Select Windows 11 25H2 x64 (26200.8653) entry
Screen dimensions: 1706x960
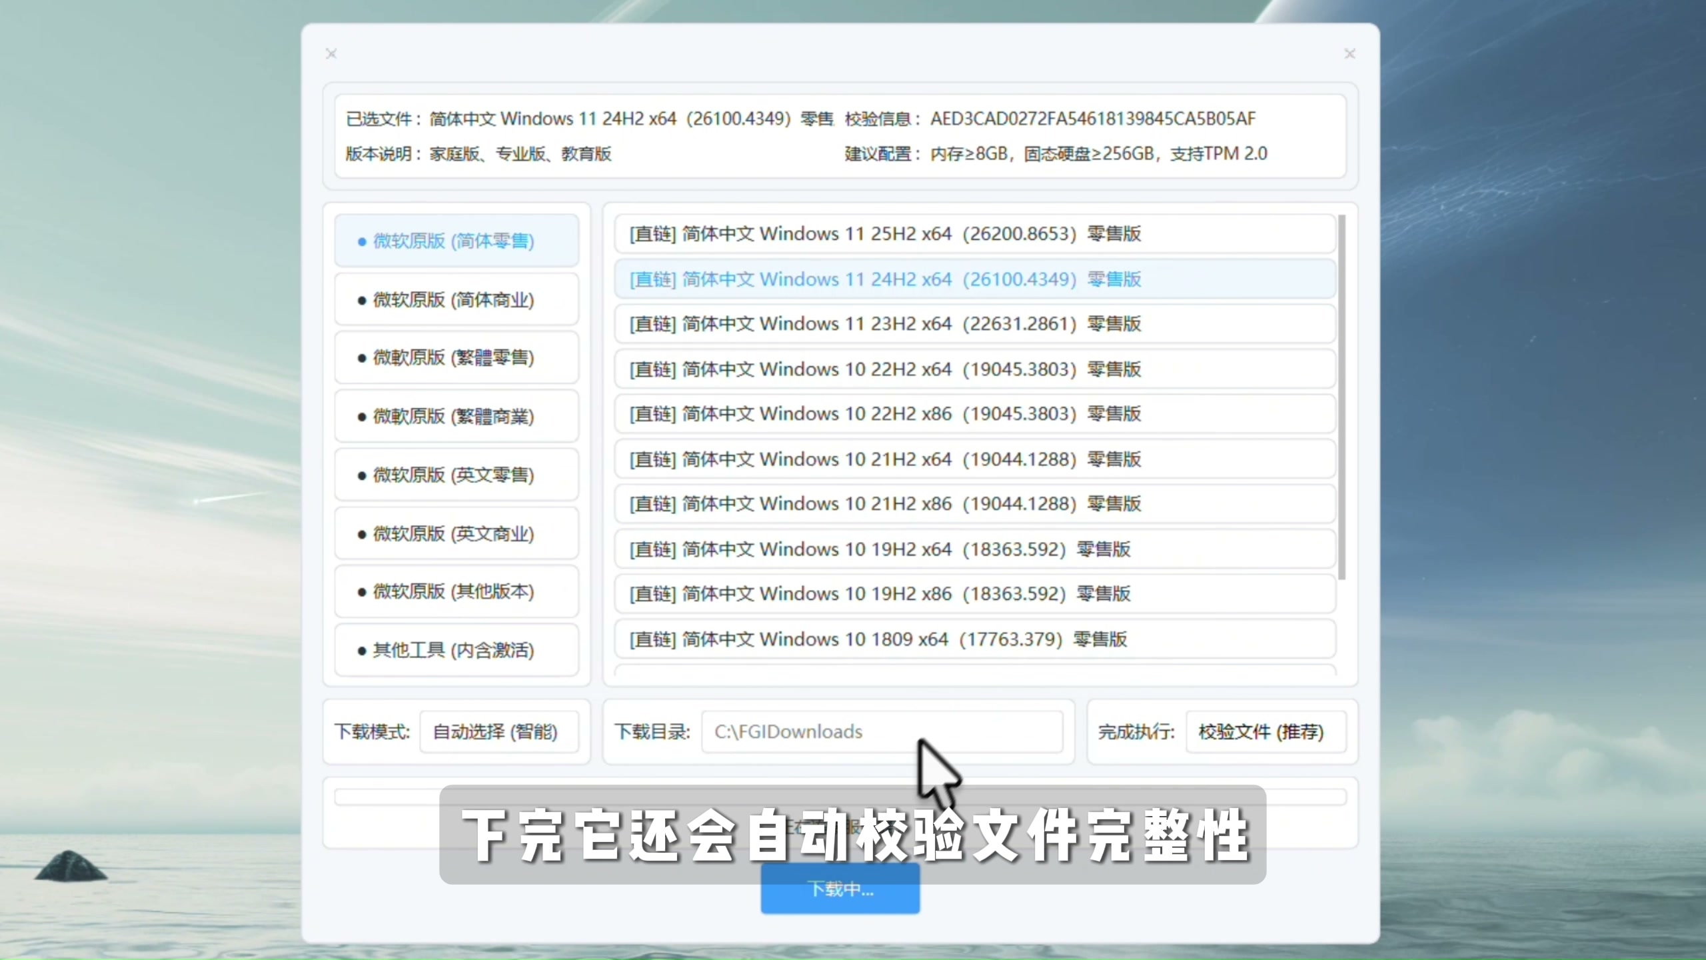(975, 234)
